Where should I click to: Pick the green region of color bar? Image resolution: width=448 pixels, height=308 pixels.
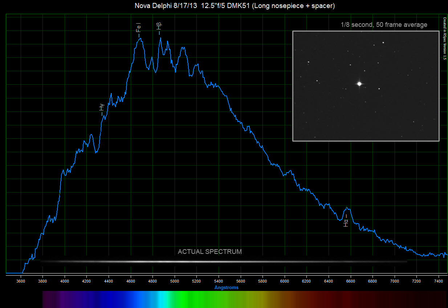[196, 299]
